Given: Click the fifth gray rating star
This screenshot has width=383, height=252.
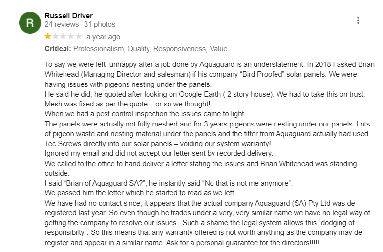Looking at the screenshot, I should 78,36.
